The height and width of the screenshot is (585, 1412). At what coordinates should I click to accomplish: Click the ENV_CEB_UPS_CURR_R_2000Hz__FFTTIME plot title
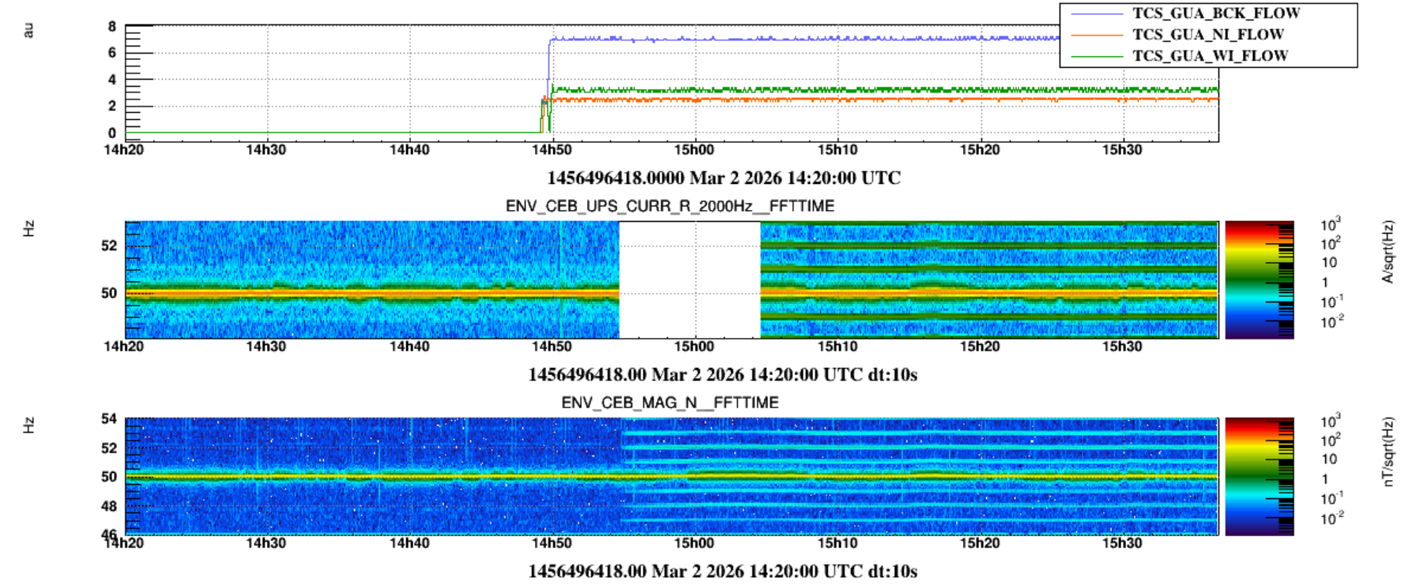coord(669,206)
